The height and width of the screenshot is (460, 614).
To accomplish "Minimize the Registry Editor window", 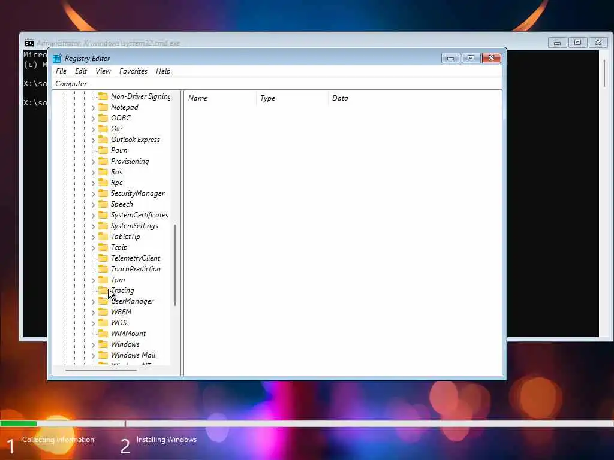I will pos(451,58).
